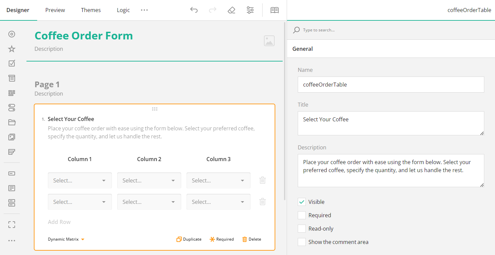This screenshot has height=255, width=495.
Task: Open the first Column 1 Select dropdown
Action: pyautogui.click(x=80, y=180)
